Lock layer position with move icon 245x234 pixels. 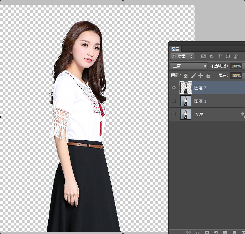pyautogui.click(x=200, y=76)
